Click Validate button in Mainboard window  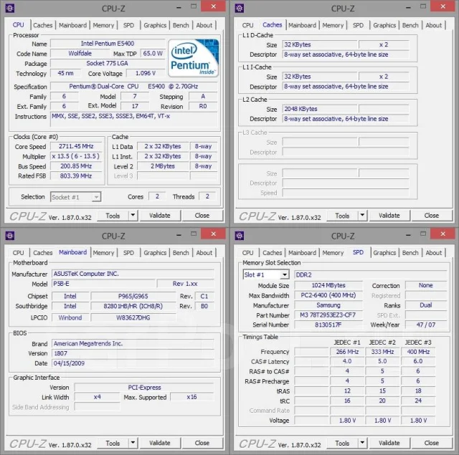[x=160, y=443]
